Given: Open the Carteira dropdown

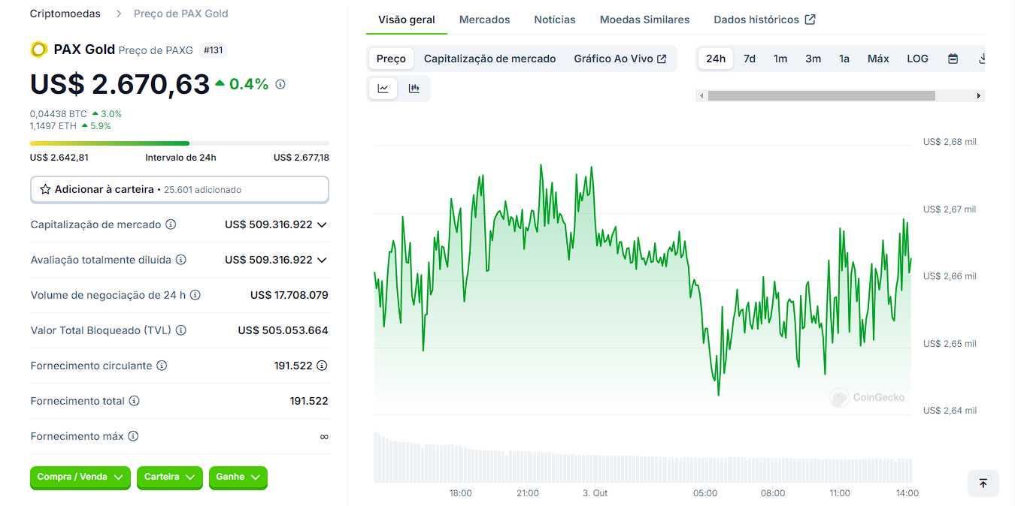Looking at the screenshot, I should (x=169, y=477).
